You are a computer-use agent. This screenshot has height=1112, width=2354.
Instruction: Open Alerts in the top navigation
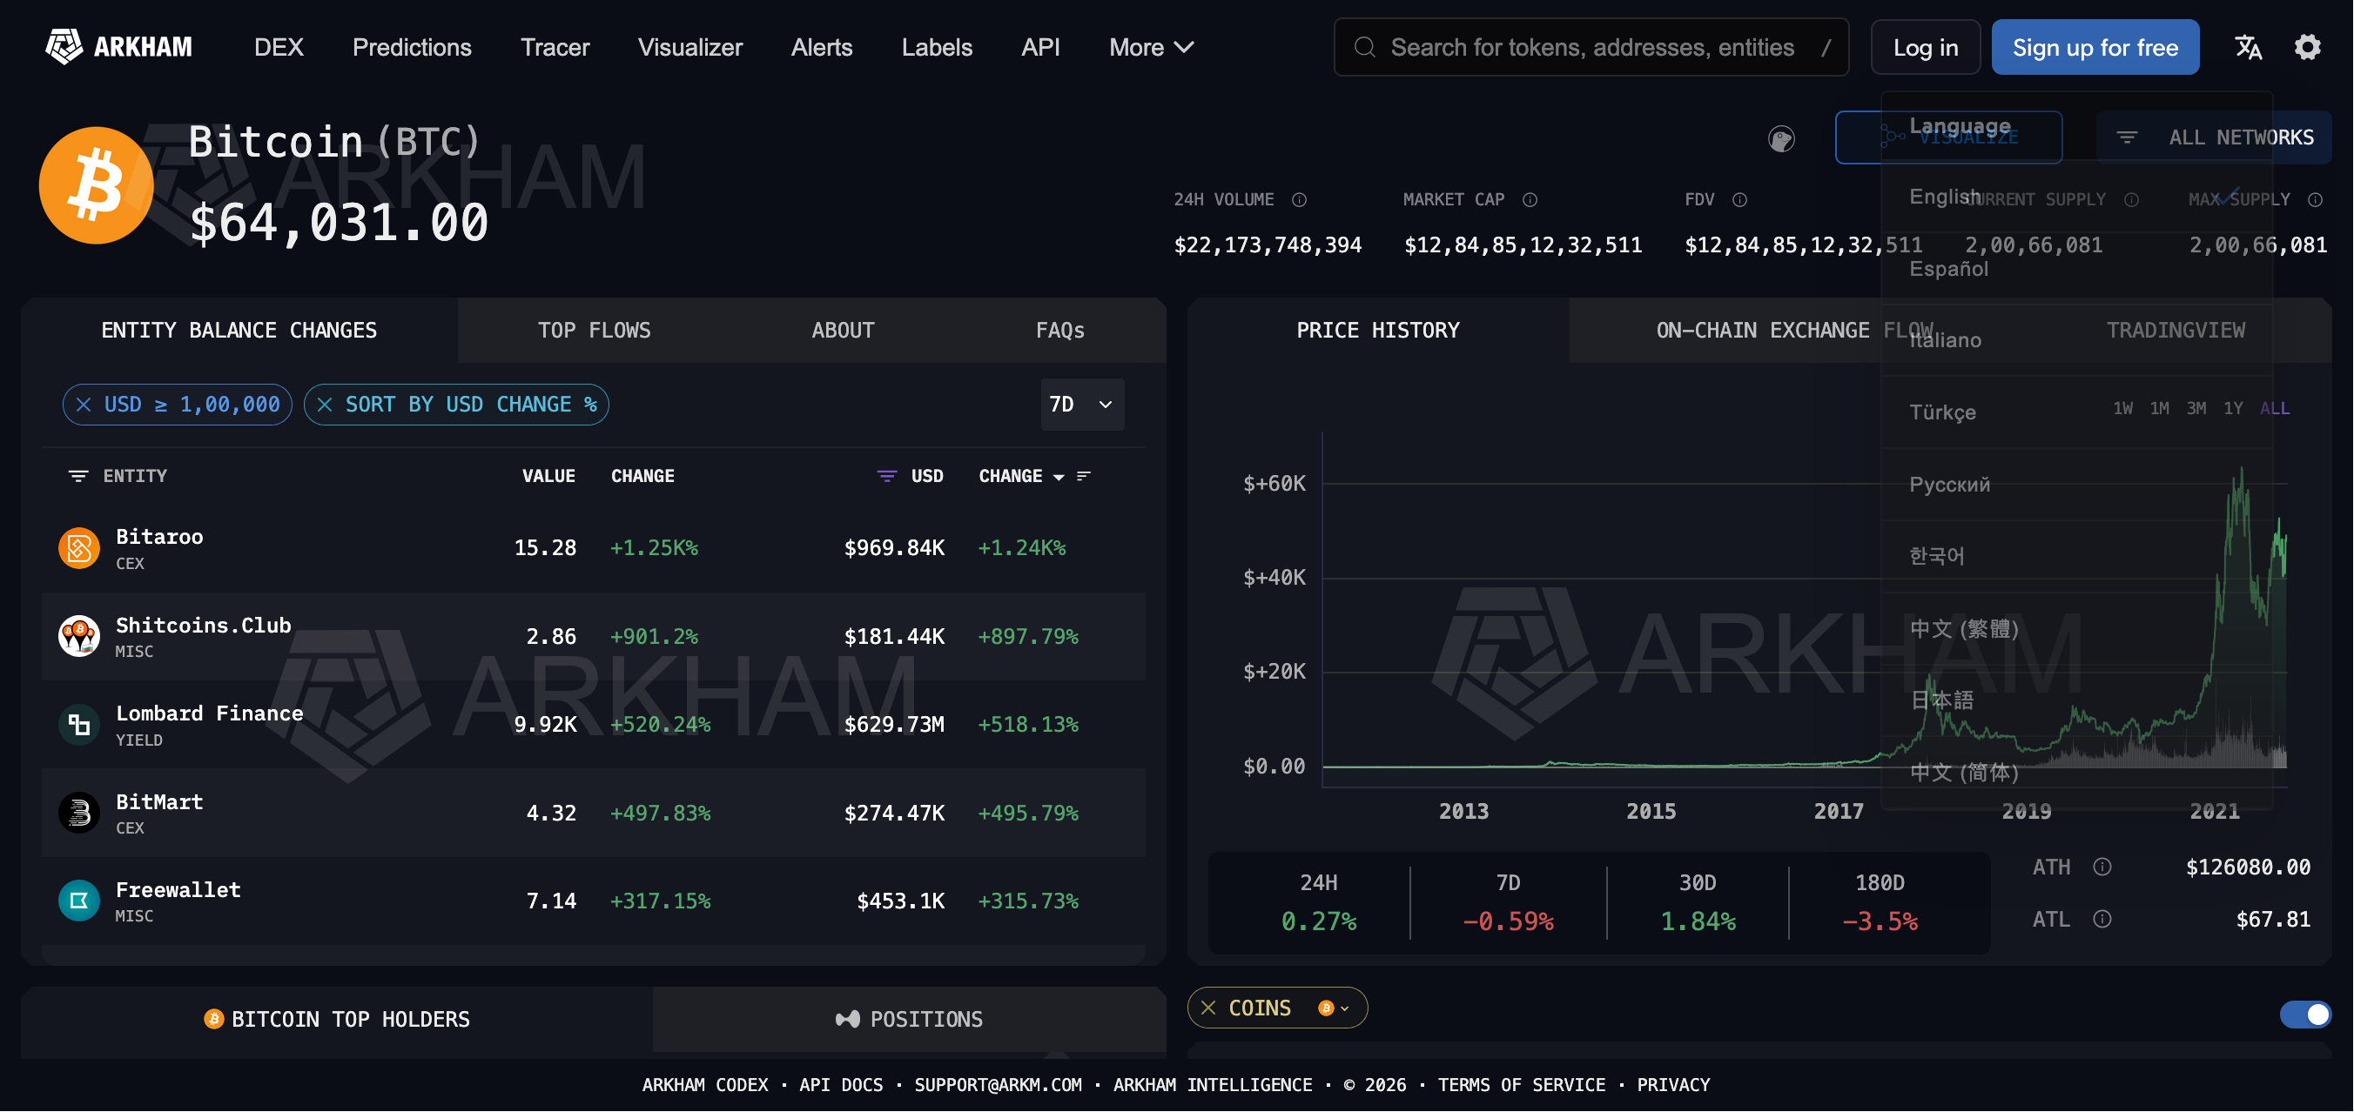point(822,47)
